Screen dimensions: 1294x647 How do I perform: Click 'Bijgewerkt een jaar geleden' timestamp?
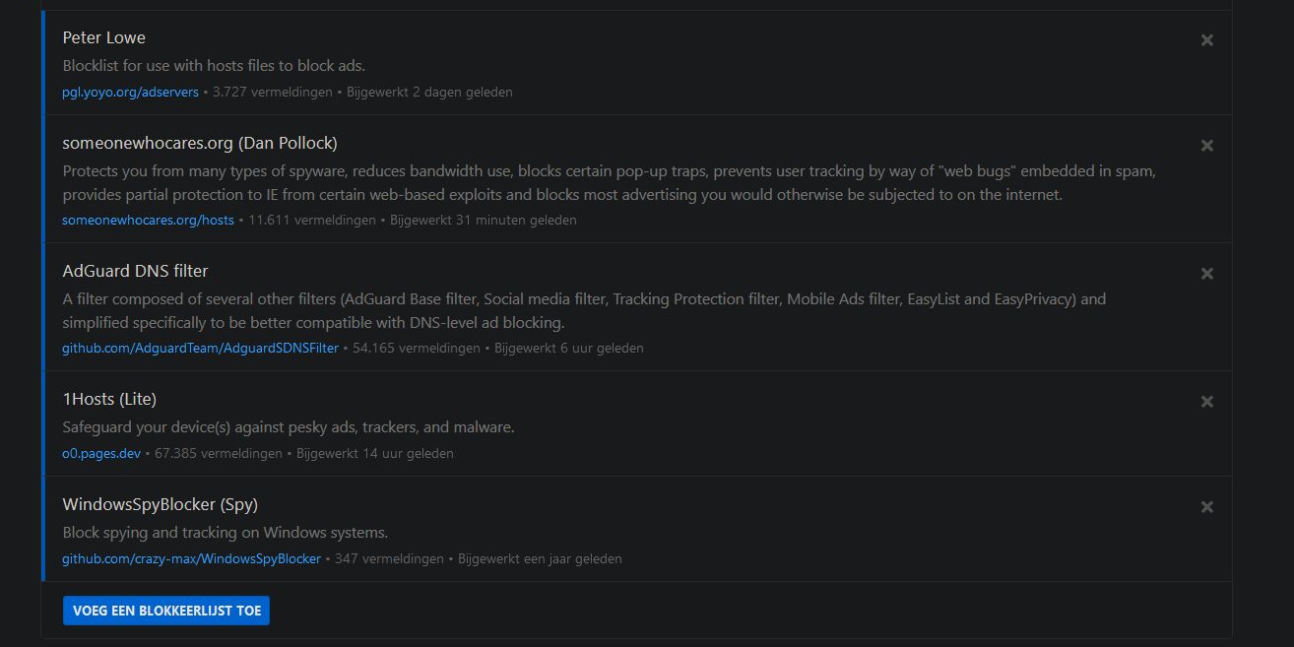tap(540, 558)
